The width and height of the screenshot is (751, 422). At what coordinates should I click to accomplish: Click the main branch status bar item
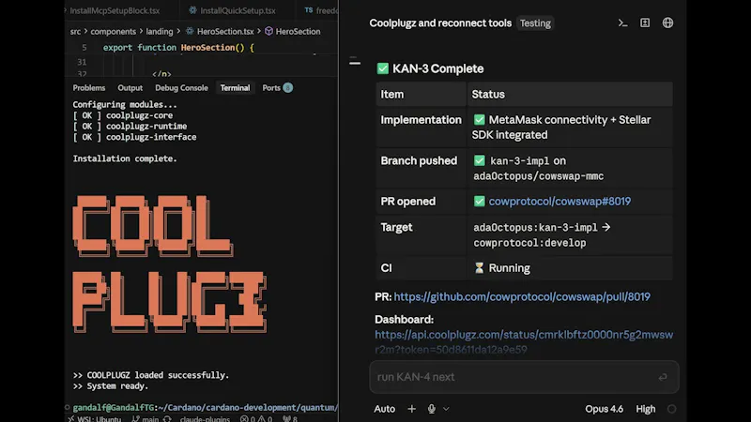coord(146,418)
